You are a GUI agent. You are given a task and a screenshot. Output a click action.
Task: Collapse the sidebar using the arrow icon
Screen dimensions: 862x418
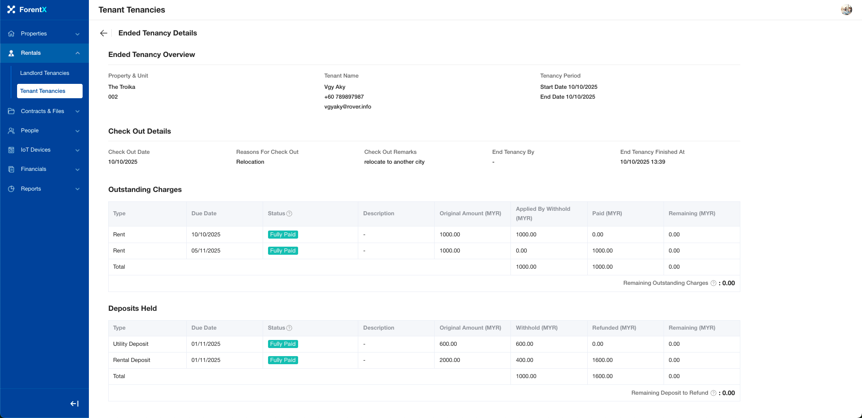(75, 404)
